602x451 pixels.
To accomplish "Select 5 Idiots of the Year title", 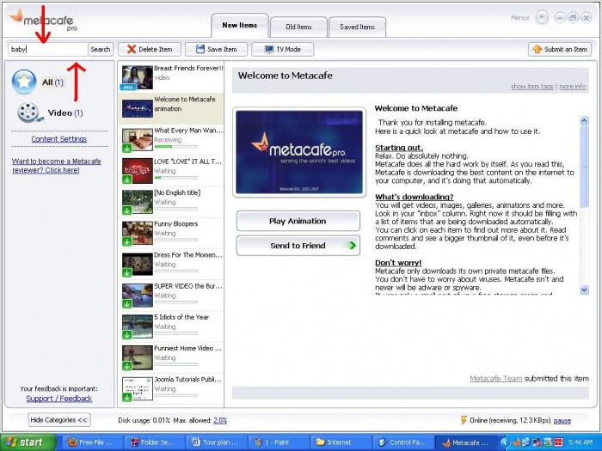I will coord(181,317).
